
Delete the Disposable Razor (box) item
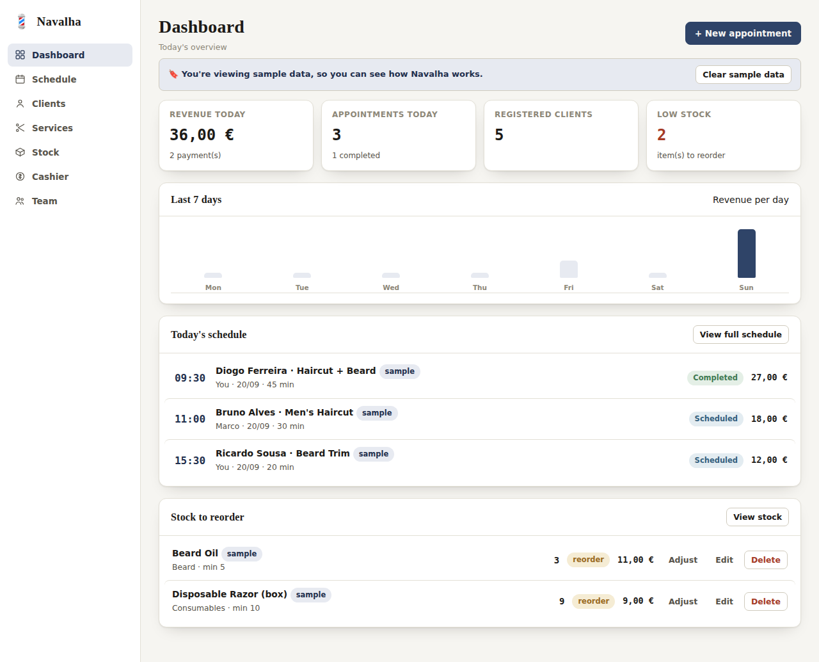pos(766,601)
